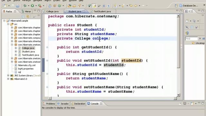The image size is (206, 116).
Task: Click editor scroll down arrow
Action: (x=178, y=95)
